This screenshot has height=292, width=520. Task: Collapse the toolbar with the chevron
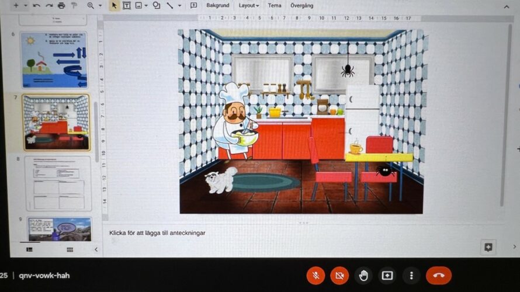click(506, 6)
